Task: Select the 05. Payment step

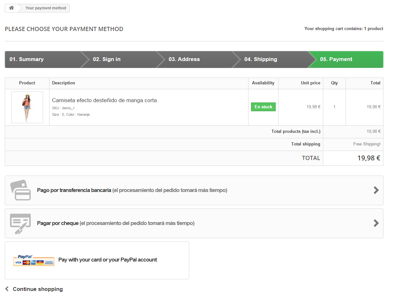Action: click(336, 59)
